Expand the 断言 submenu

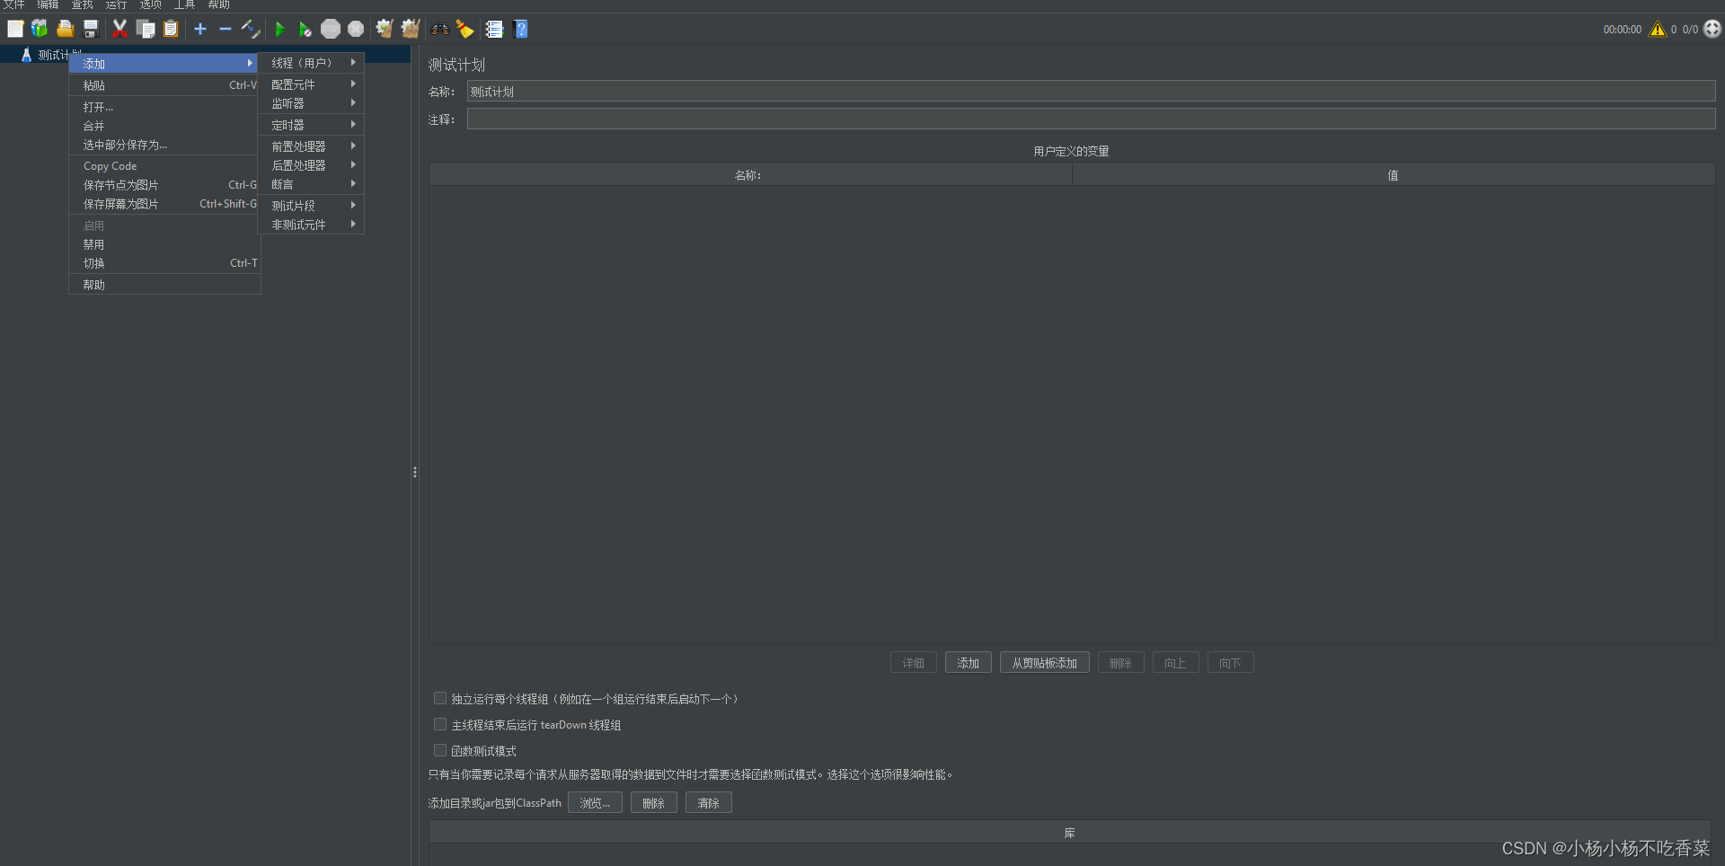tap(311, 184)
